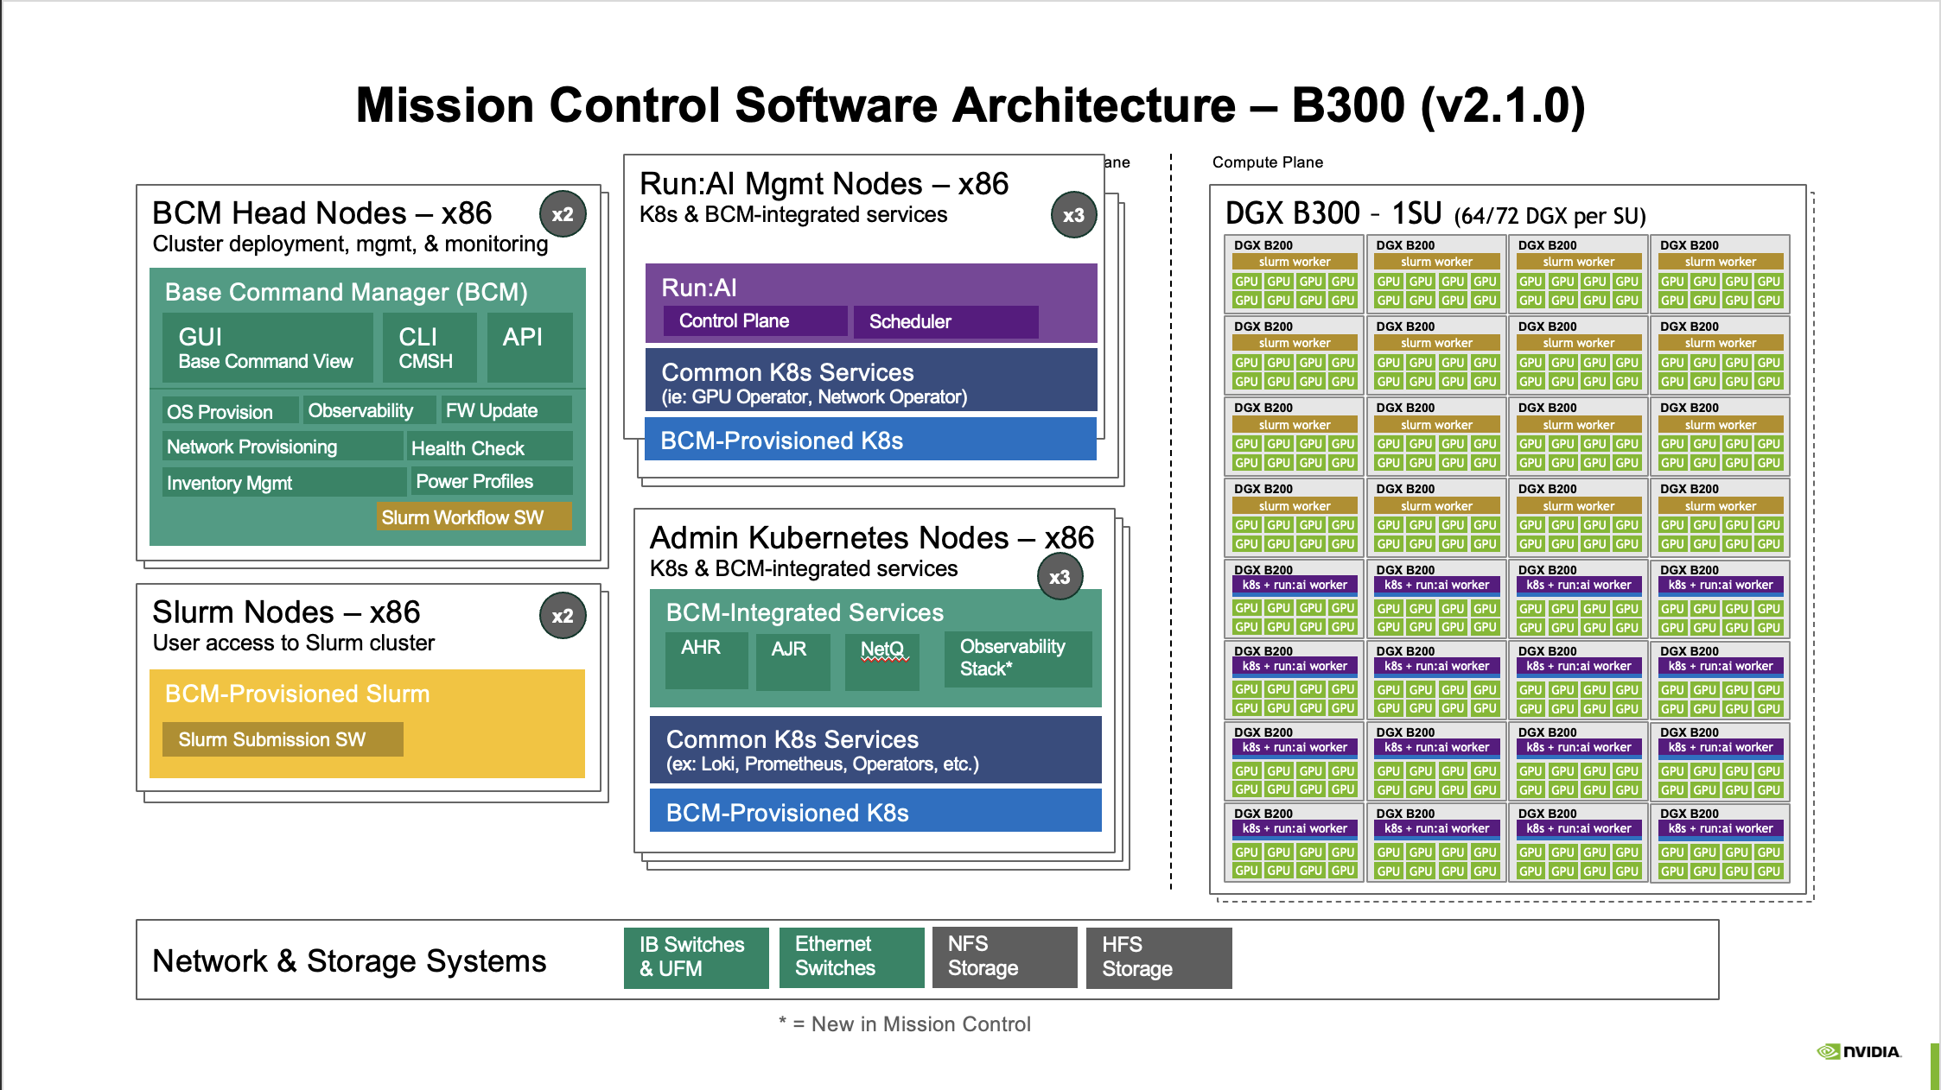This screenshot has height=1090, width=1941.
Task: Click the HFS Storage box
Action: tap(1158, 957)
